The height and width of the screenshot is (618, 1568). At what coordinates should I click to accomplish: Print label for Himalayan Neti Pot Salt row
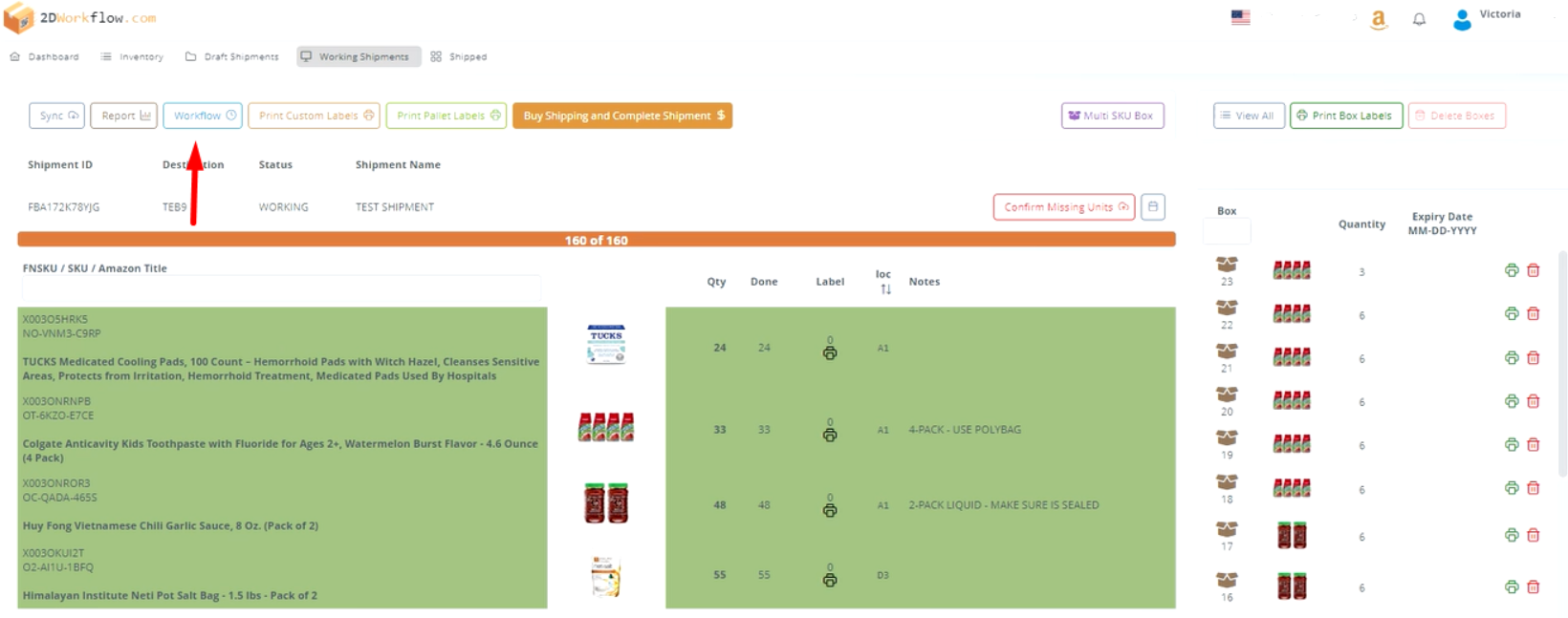point(830,580)
